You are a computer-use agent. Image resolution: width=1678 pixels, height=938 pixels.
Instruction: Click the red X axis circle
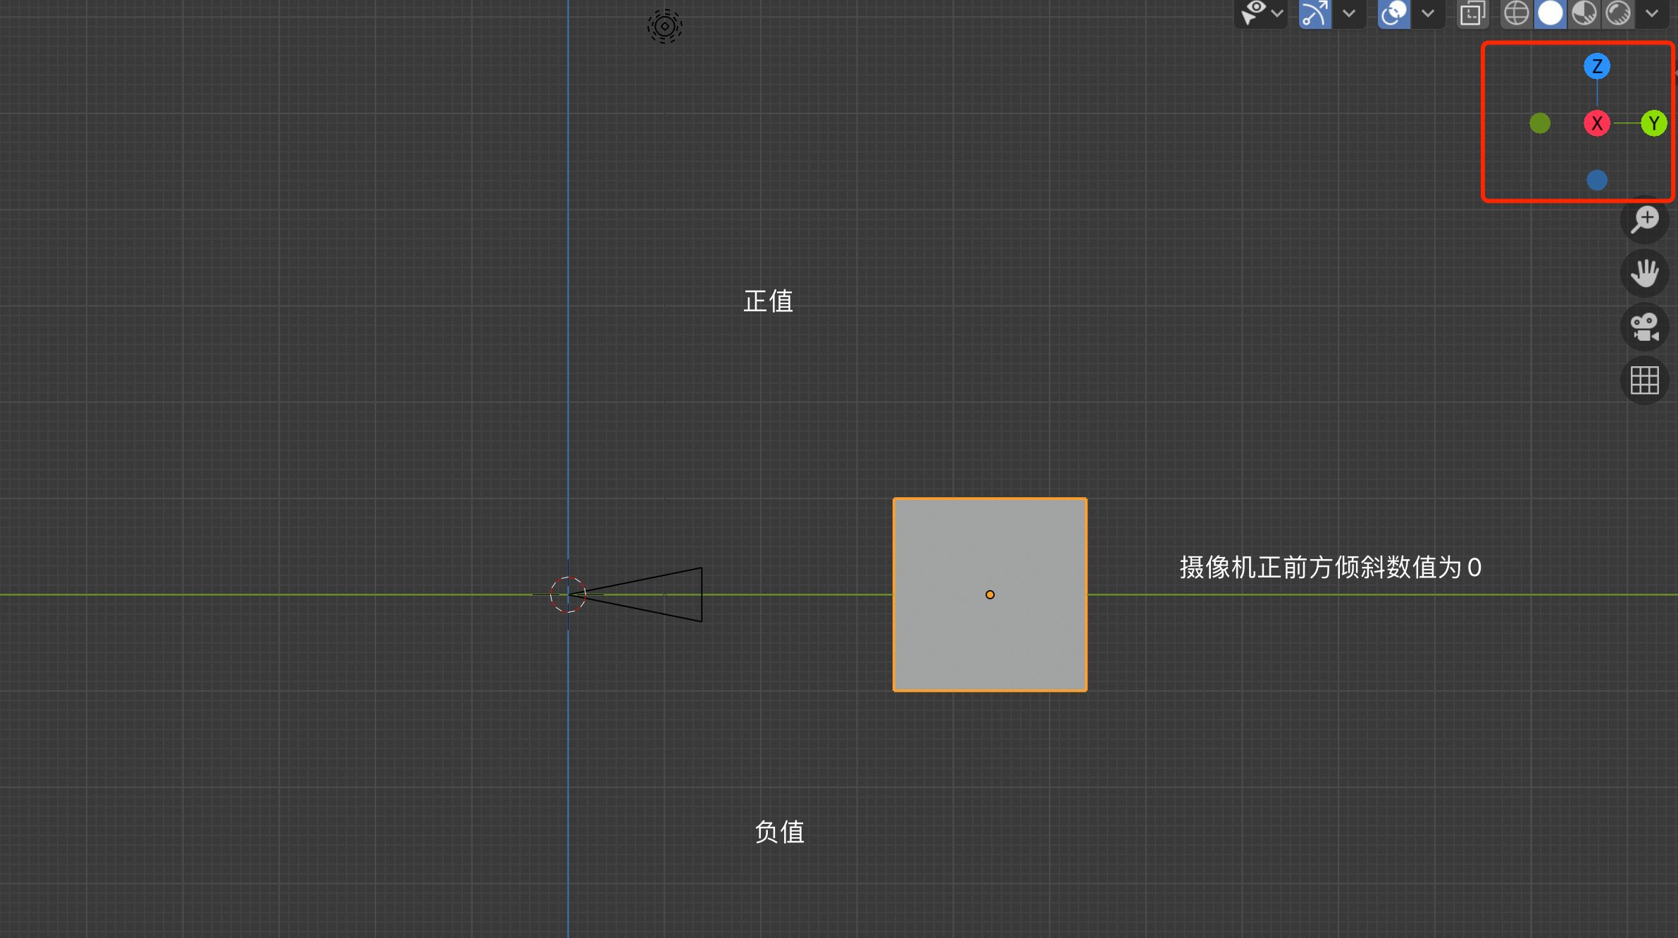point(1597,123)
